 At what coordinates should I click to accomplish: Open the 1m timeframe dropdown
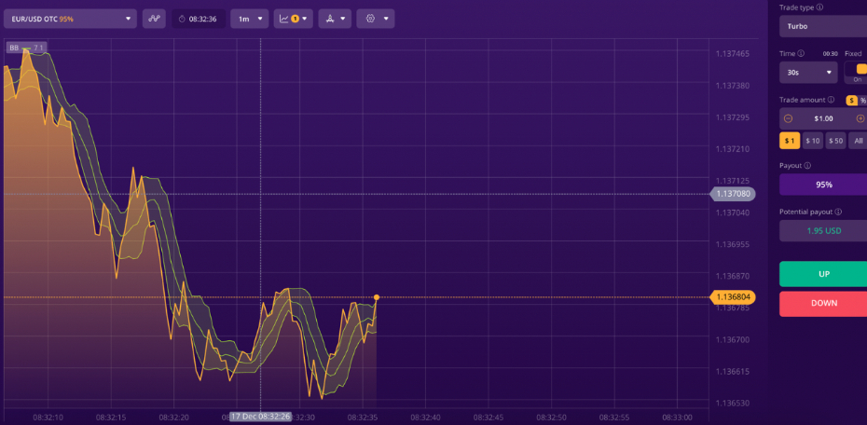coord(249,19)
